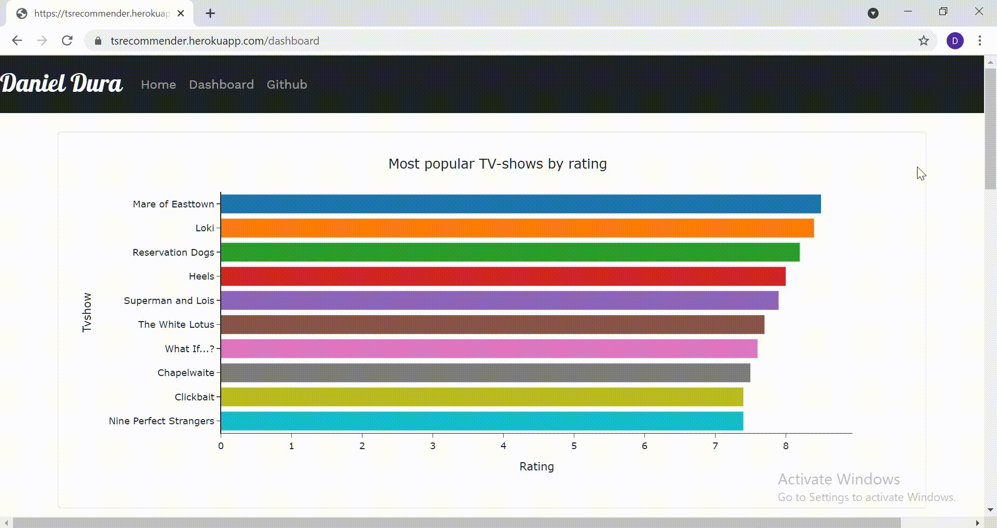Click the purple Superman and Lois bar
Image resolution: width=997 pixels, height=528 pixels.
pos(500,300)
